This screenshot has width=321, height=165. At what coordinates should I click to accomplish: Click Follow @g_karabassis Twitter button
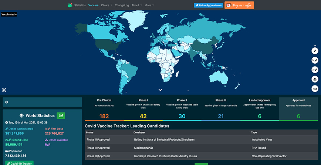click(208, 5)
